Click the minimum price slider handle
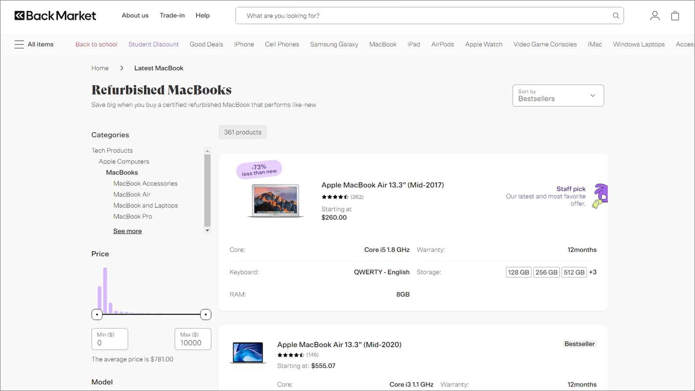The image size is (695, 391). pyautogui.click(x=97, y=314)
